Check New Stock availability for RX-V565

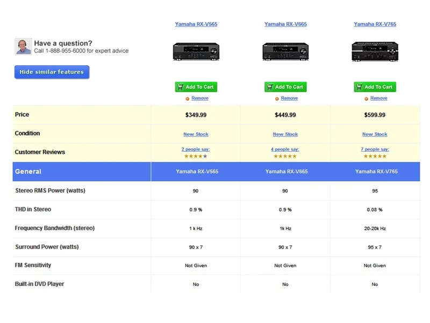196,134
